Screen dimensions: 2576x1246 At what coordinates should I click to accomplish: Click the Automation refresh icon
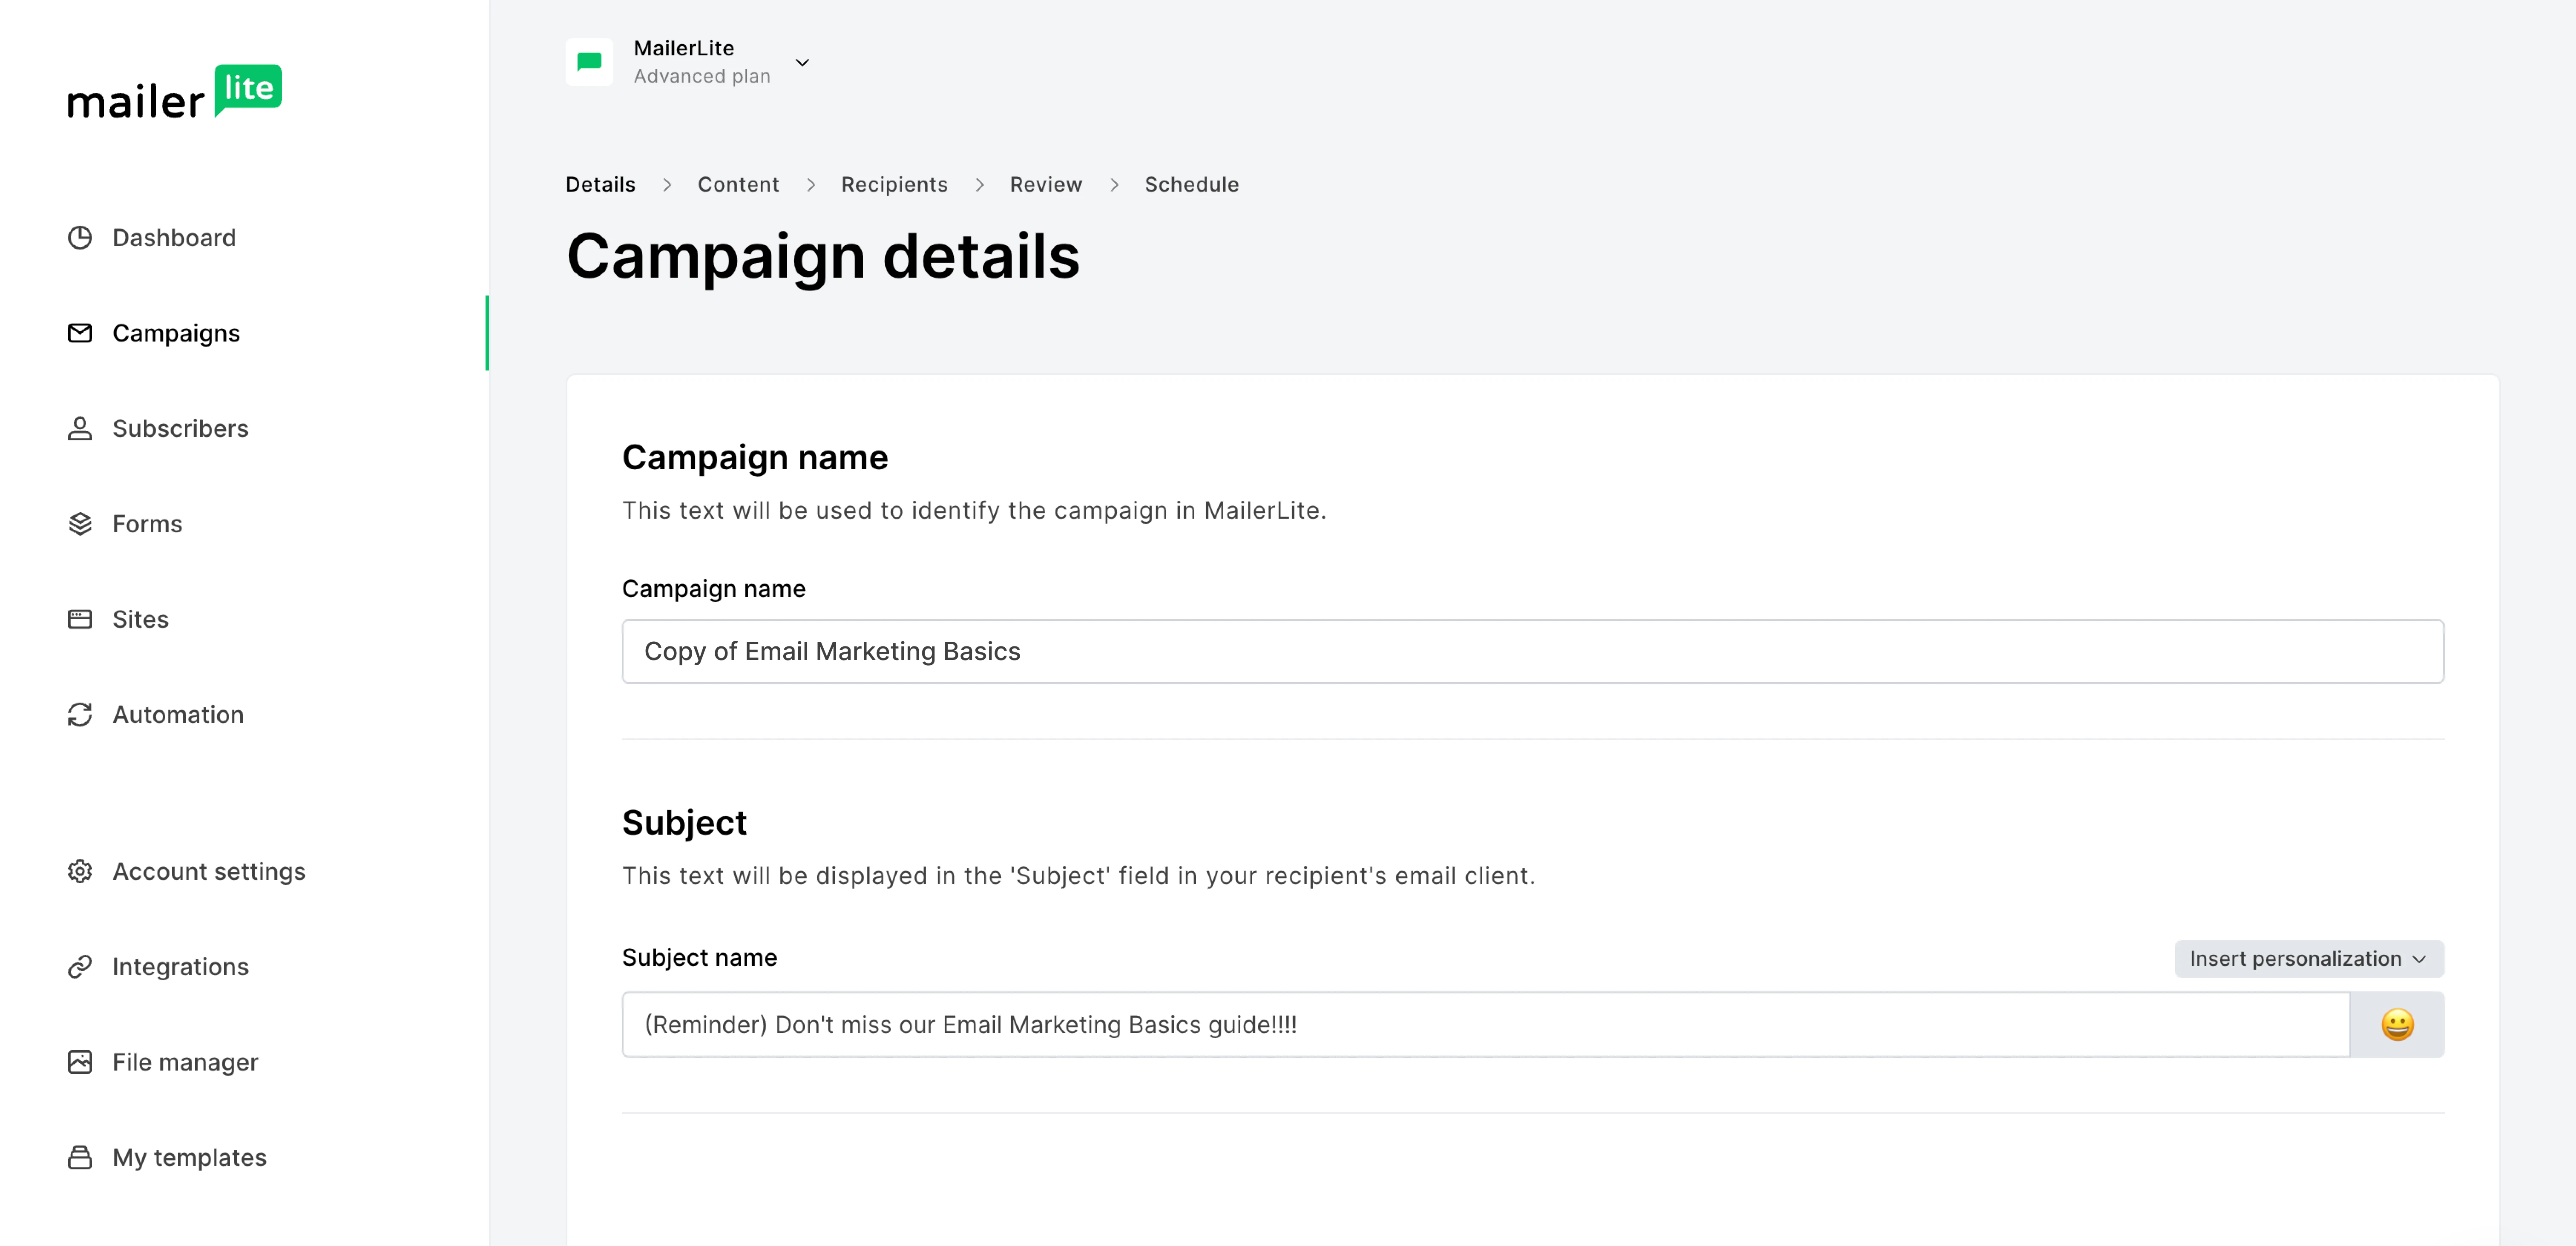click(80, 715)
